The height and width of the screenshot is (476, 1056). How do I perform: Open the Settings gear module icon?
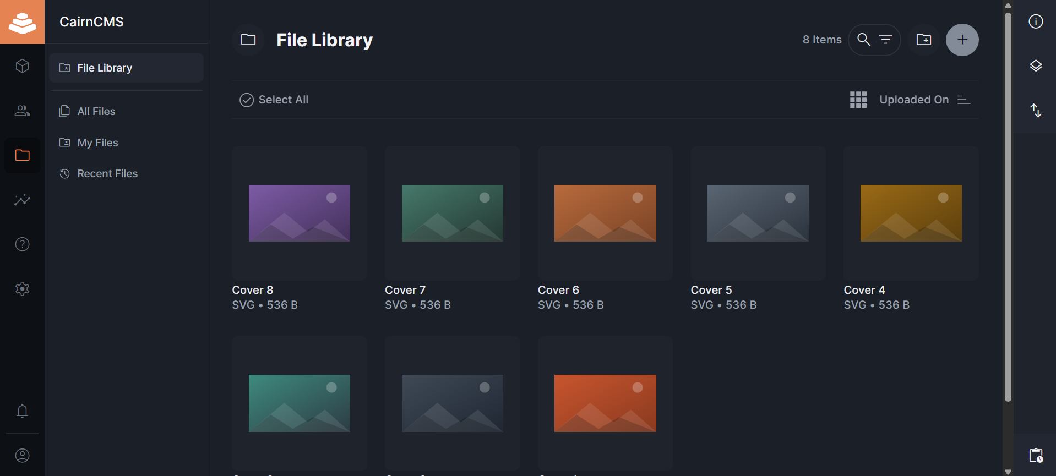[22, 289]
